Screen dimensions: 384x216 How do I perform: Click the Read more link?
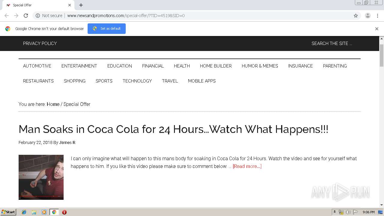pyautogui.click(x=247, y=166)
